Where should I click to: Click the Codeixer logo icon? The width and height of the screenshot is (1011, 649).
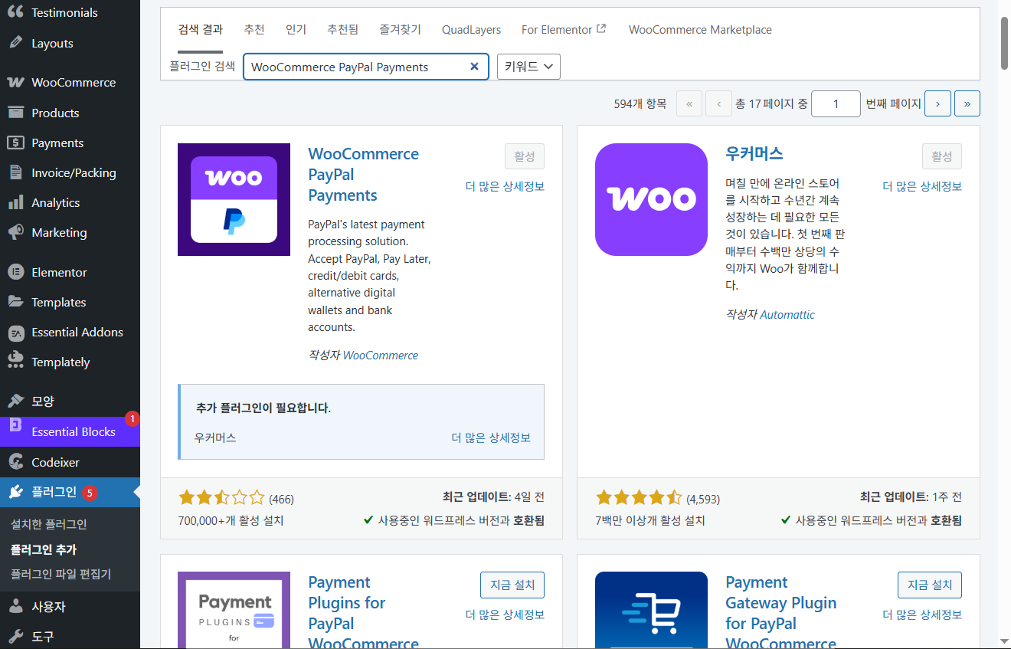click(x=15, y=462)
